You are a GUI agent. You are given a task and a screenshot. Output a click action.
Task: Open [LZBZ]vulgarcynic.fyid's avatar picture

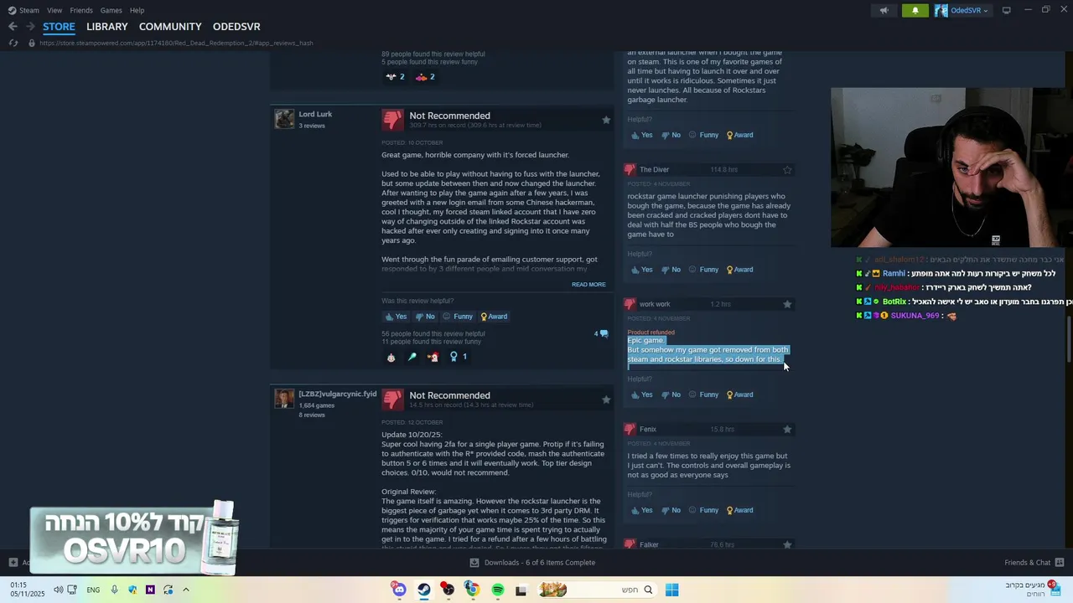coord(284,398)
